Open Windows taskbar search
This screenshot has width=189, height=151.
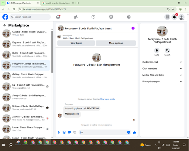tap(11, 145)
